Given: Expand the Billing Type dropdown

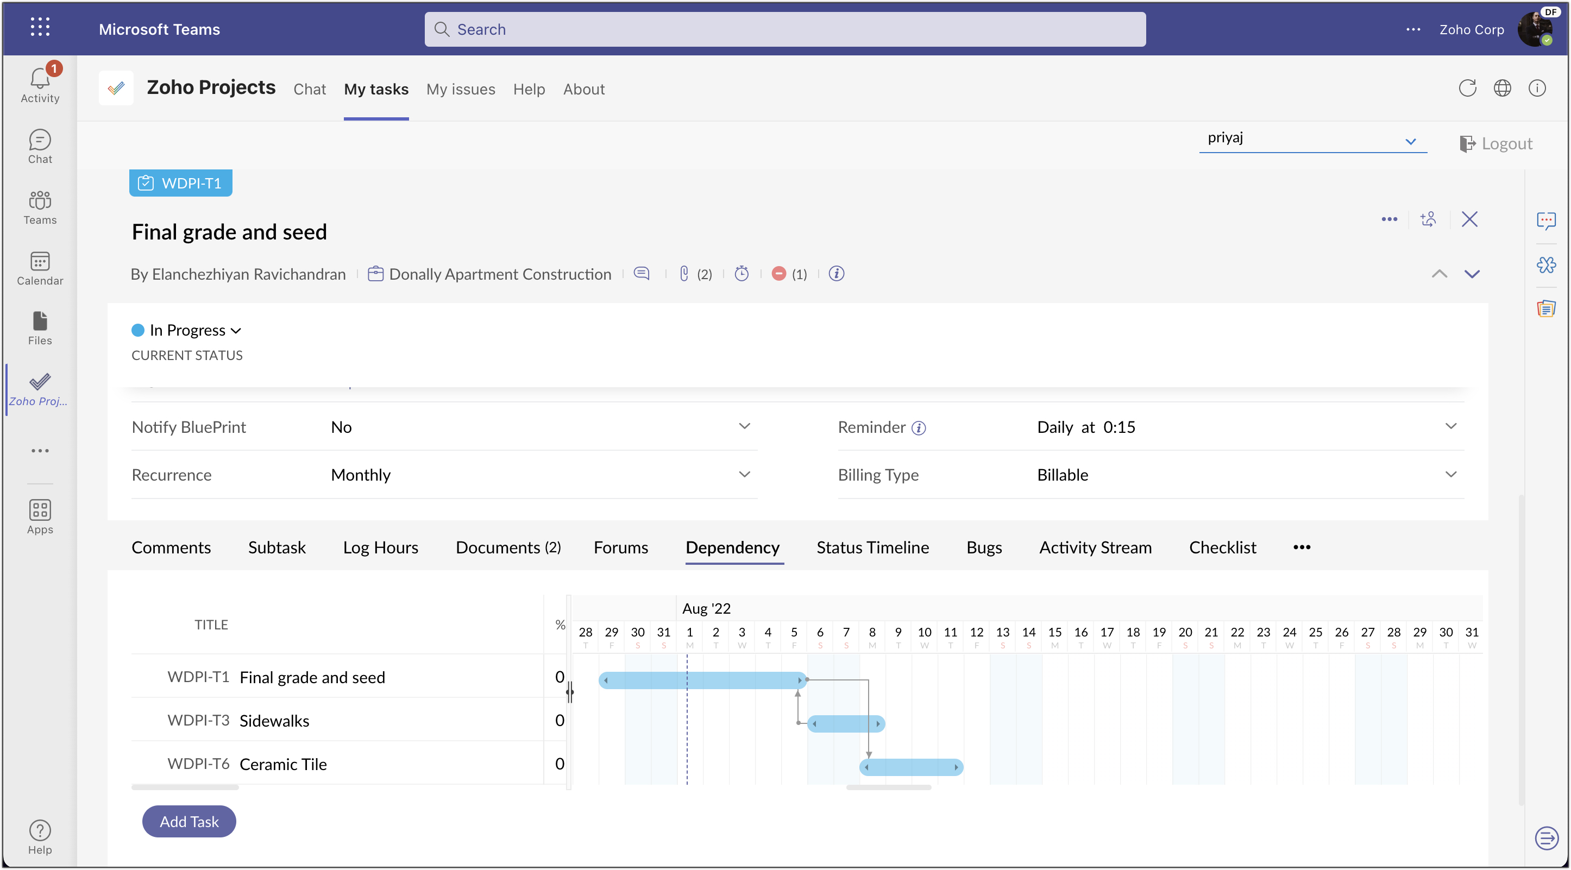Looking at the screenshot, I should (x=1450, y=474).
